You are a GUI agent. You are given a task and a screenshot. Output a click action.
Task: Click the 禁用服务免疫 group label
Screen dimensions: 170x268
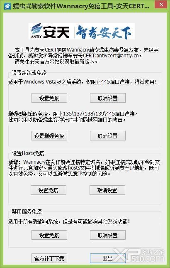coord(27,211)
